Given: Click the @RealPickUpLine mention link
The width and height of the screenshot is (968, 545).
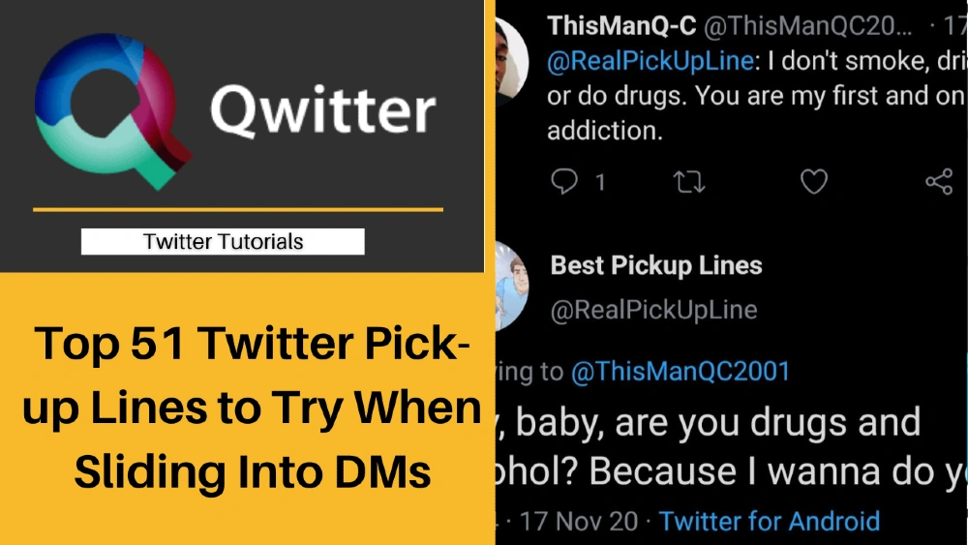Looking at the screenshot, I should (x=650, y=60).
